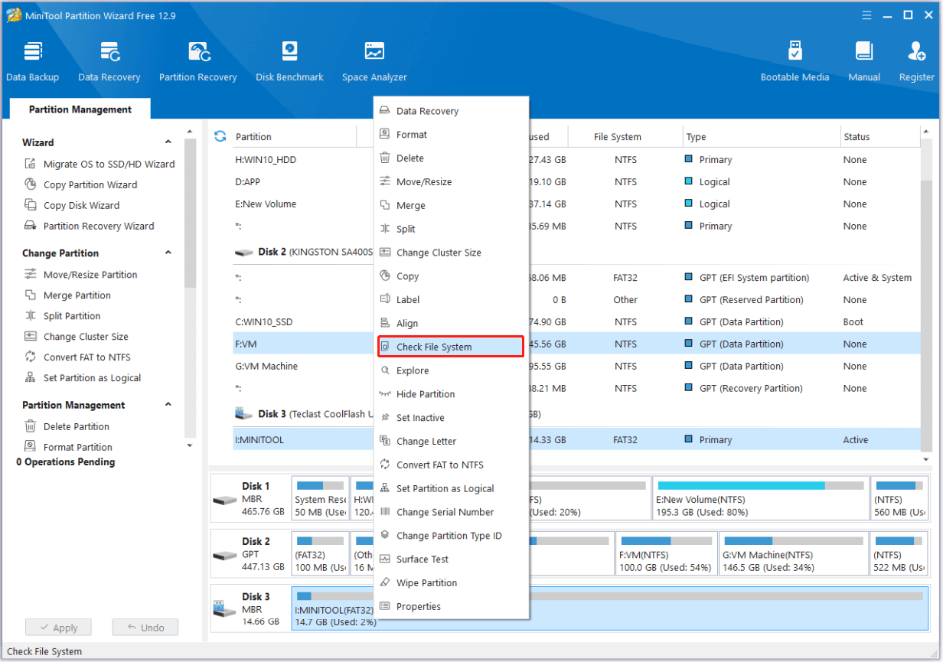Choose Change Serial Number in the context menu

point(451,512)
